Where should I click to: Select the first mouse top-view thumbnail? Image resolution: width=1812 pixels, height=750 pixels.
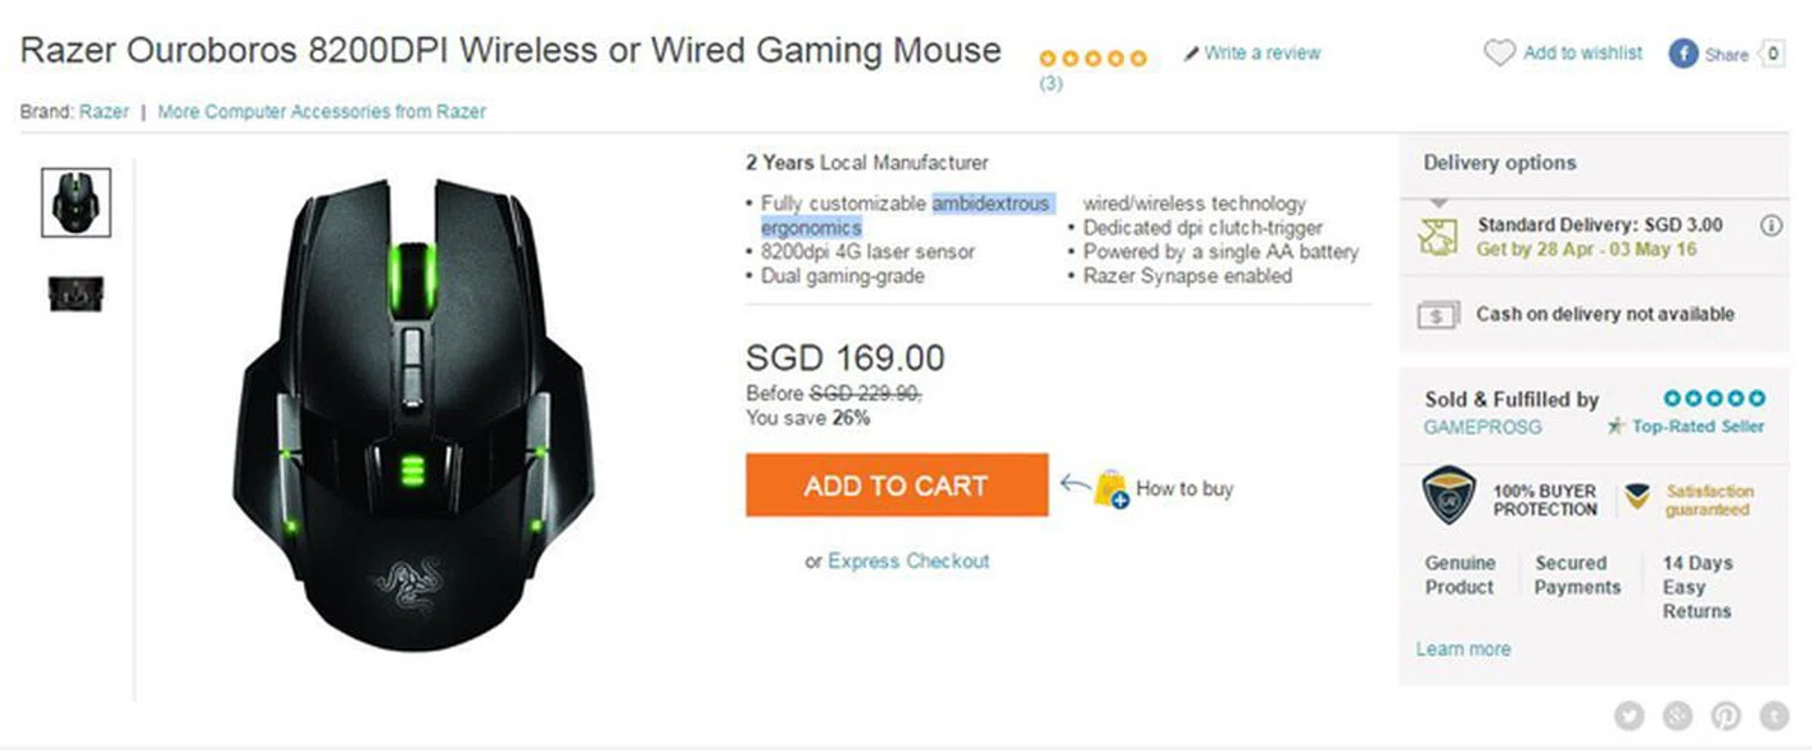pyautogui.click(x=75, y=202)
